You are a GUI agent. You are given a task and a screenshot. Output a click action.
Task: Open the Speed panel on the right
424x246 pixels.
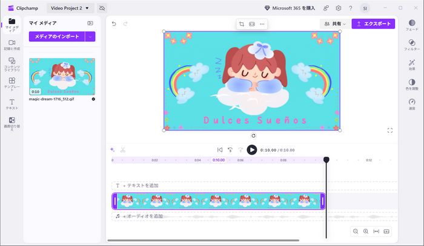click(x=412, y=105)
